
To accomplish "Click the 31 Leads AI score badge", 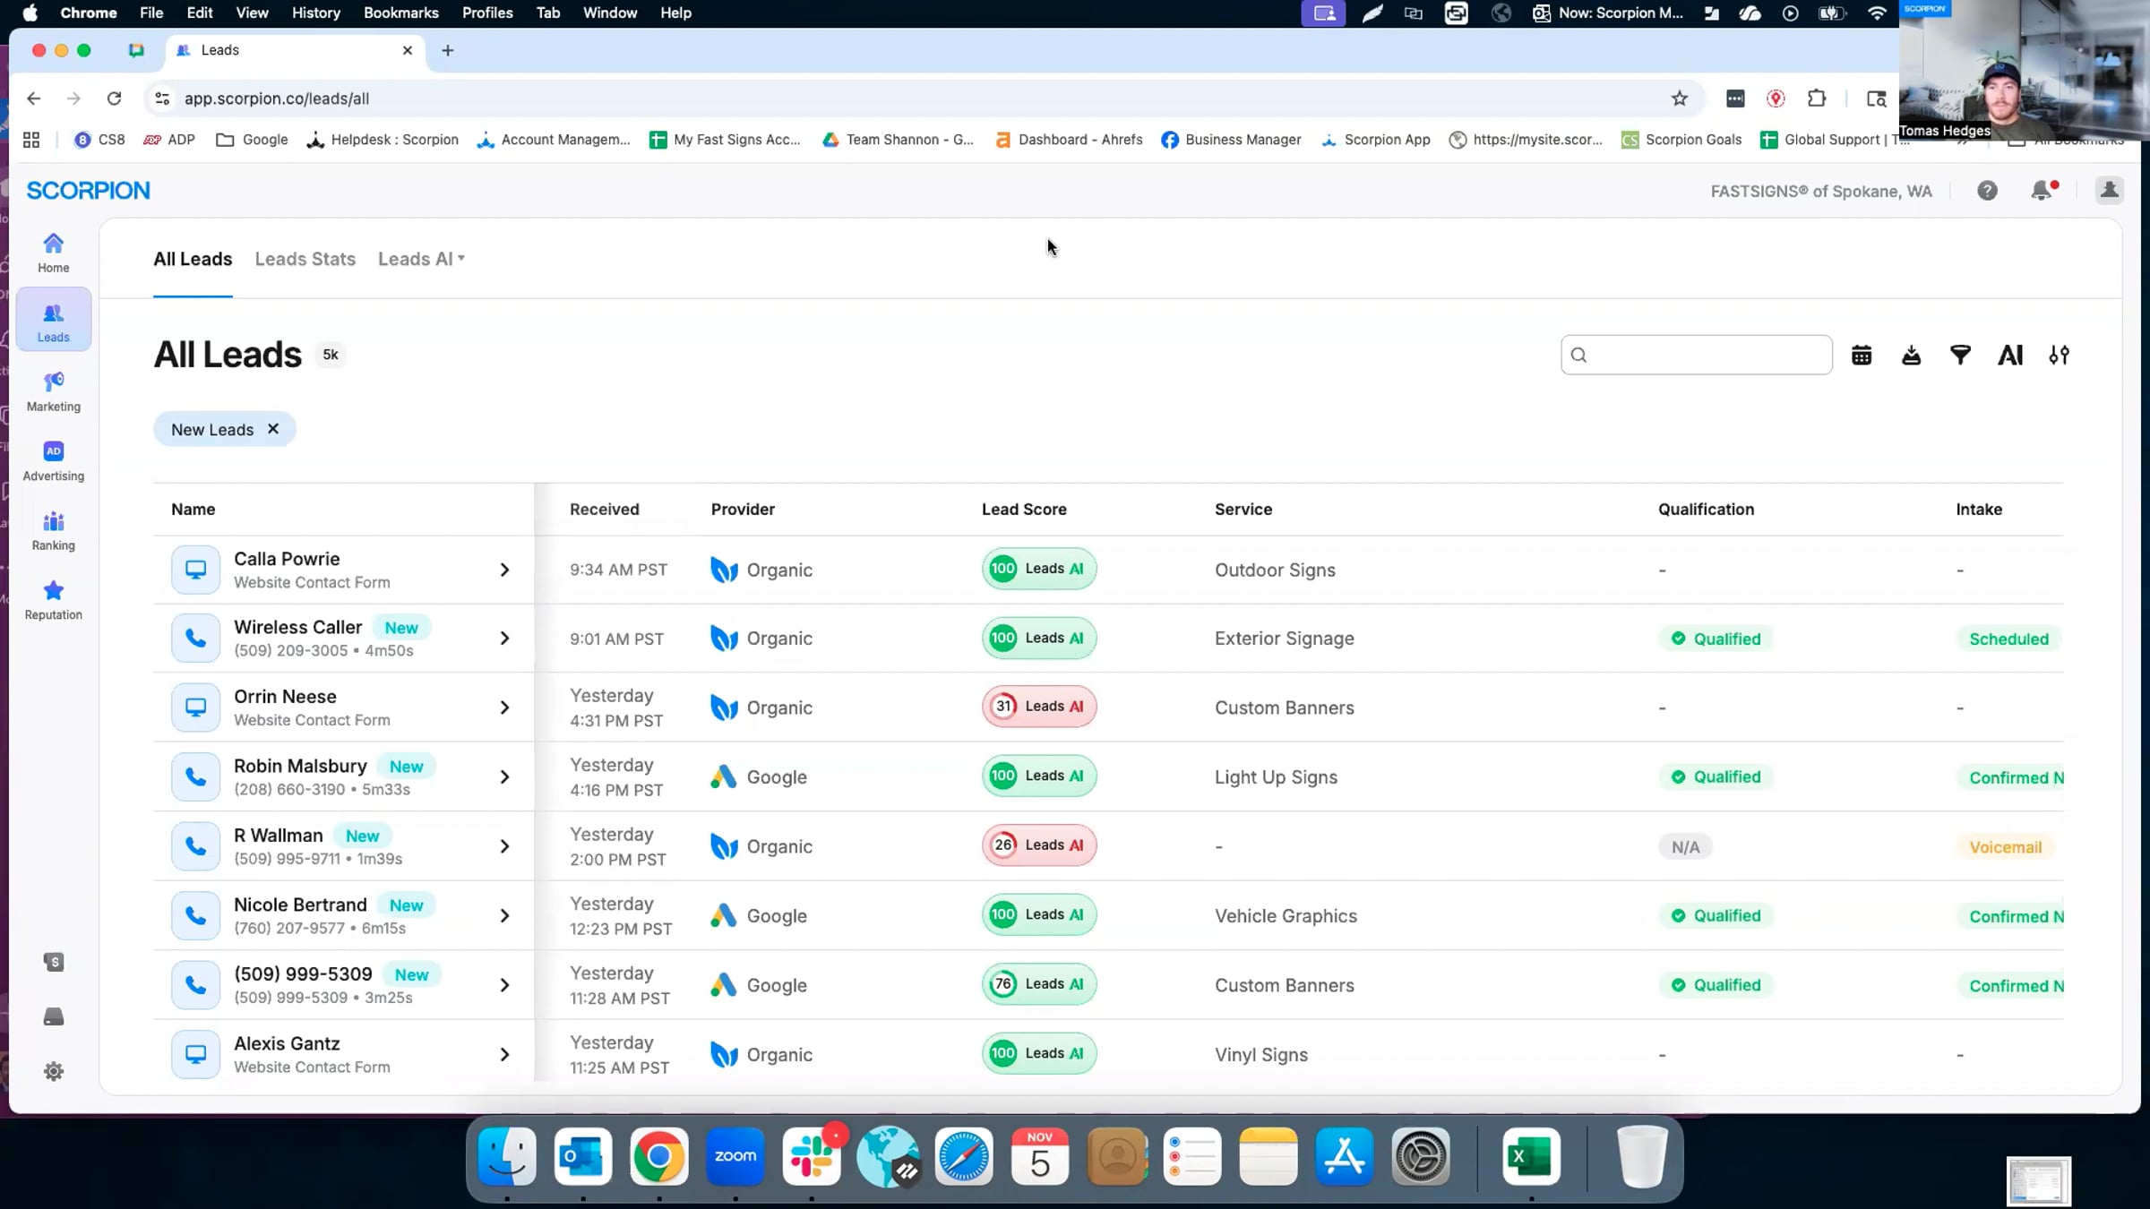I will [1038, 707].
